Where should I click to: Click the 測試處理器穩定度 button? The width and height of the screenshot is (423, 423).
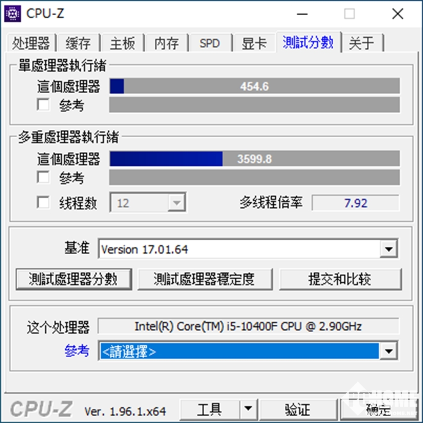[x=205, y=279]
